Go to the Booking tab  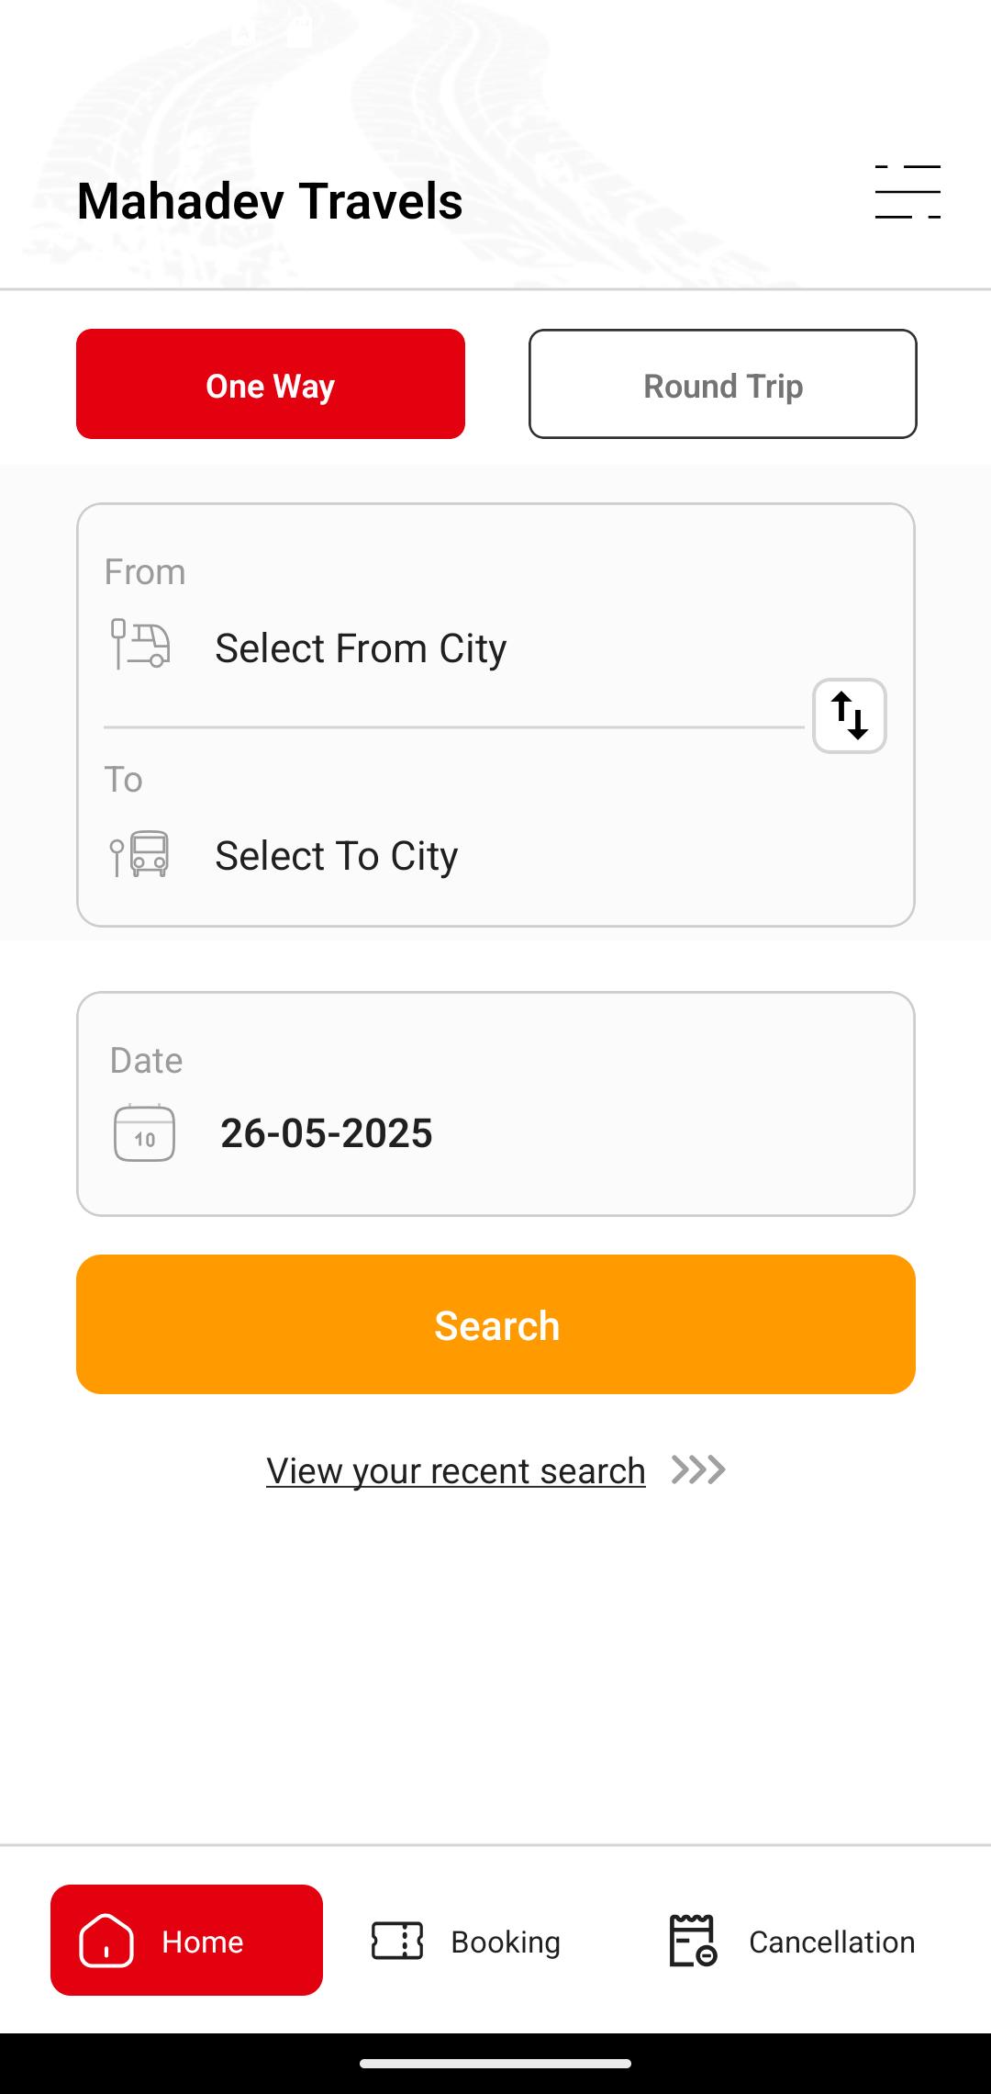505,1942
